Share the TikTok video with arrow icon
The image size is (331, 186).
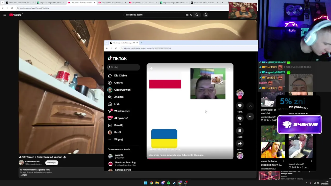240,144
